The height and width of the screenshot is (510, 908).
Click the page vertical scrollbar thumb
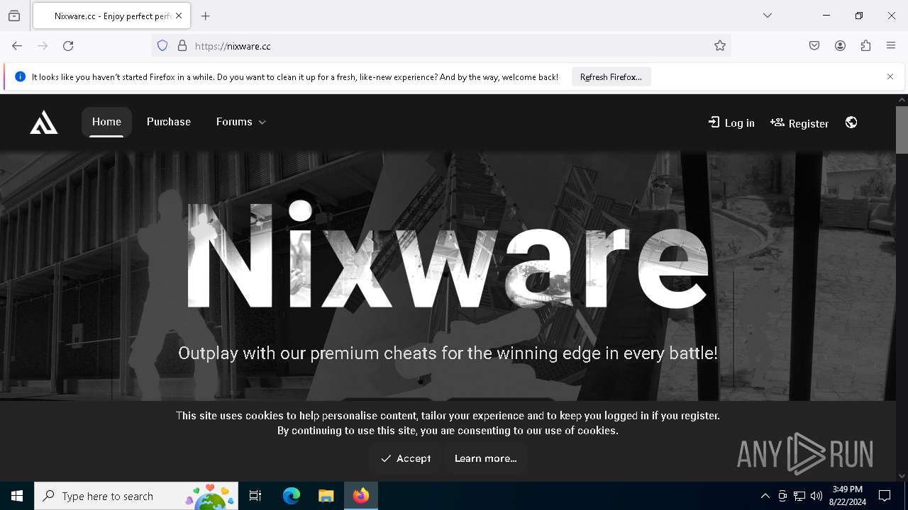[902, 130]
